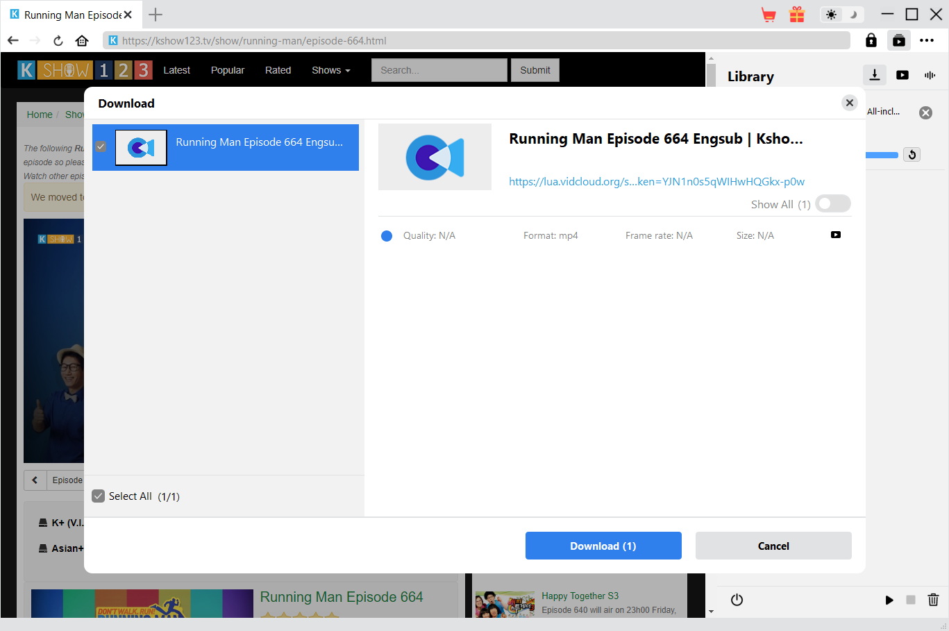The height and width of the screenshot is (631, 949).
Task: Click the shopping cart icon
Action: 769,15
